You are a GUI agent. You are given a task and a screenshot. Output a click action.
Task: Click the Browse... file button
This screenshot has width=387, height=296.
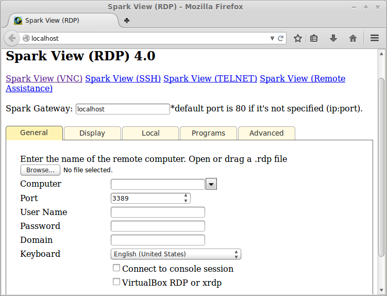coord(40,170)
